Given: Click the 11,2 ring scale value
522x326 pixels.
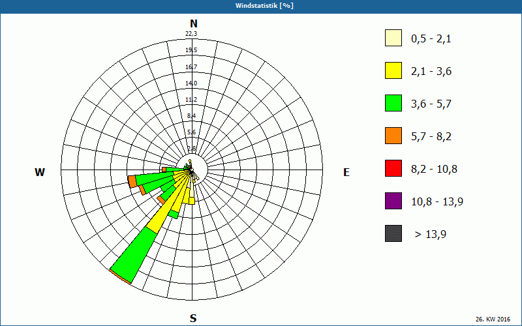Looking at the screenshot, I should click(x=191, y=100).
